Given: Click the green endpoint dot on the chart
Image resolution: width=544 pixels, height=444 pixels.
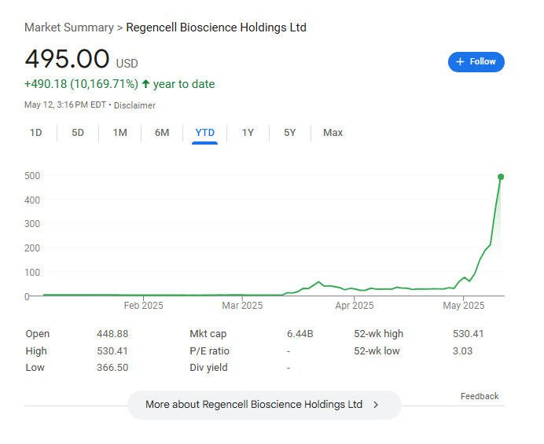Looking at the screenshot, I should point(501,177).
